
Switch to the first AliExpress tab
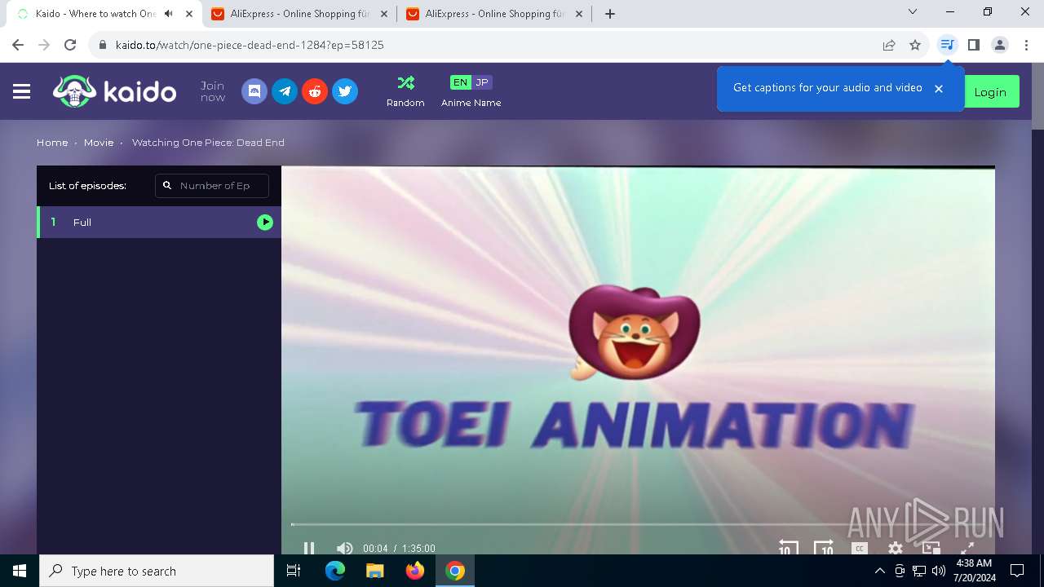coord(299,14)
